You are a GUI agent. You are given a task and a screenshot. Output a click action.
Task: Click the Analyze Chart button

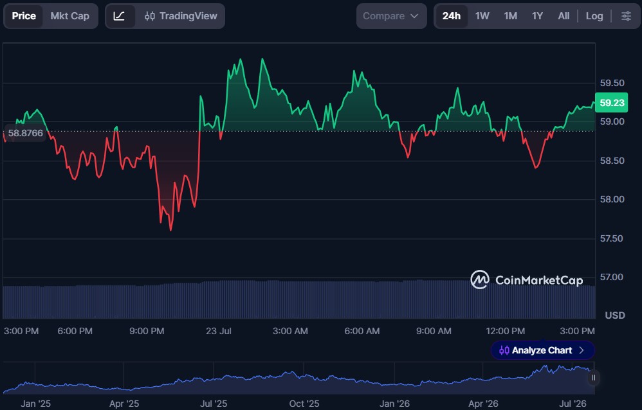click(542, 350)
